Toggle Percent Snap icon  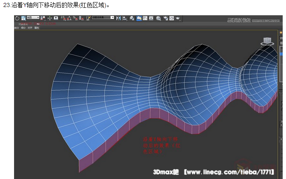[75, 18]
